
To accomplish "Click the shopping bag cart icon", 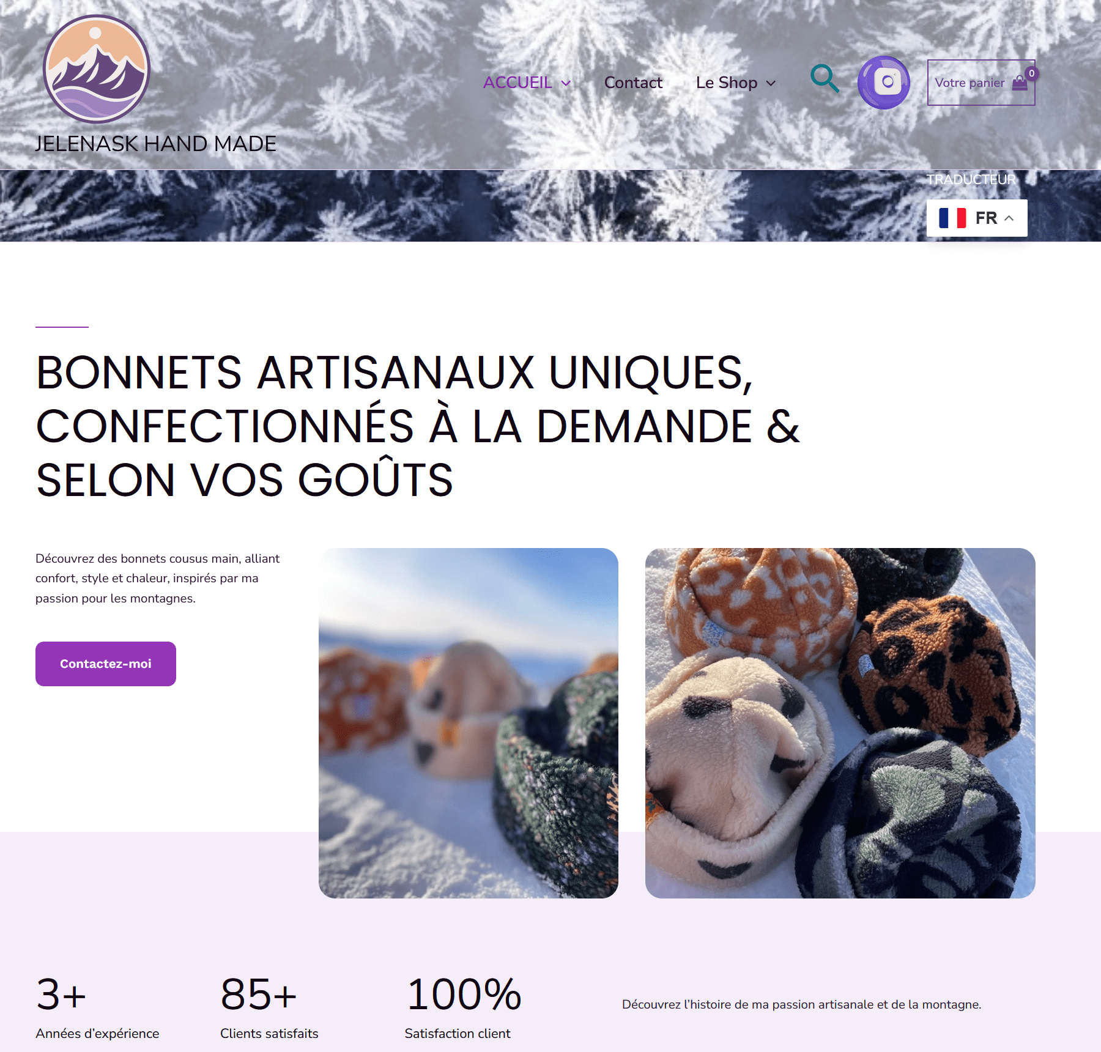I will coord(1020,83).
